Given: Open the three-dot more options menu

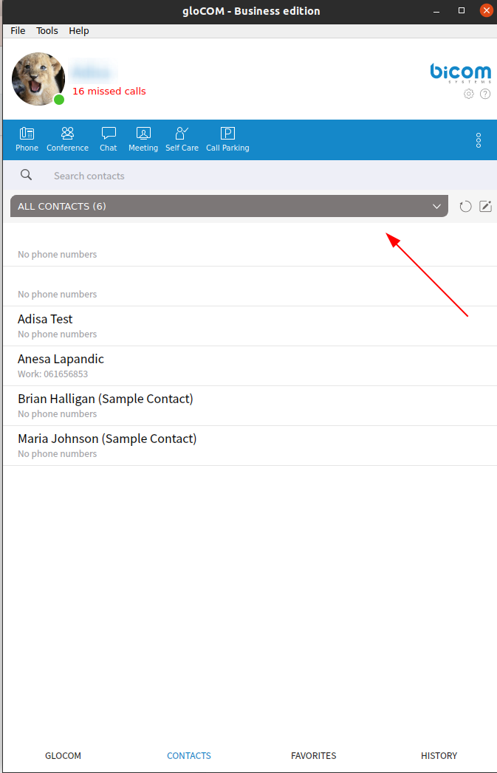Looking at the screenshot, I should coord(479,140).
